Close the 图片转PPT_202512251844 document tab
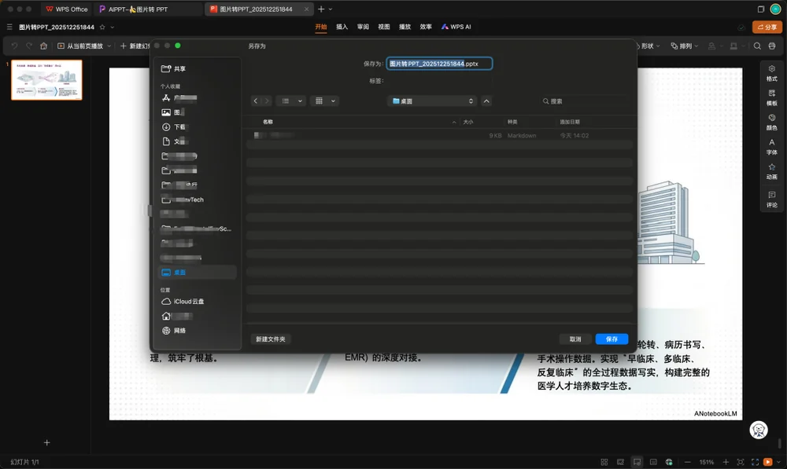This screenshot has width=787, height=469. [307, 9]
